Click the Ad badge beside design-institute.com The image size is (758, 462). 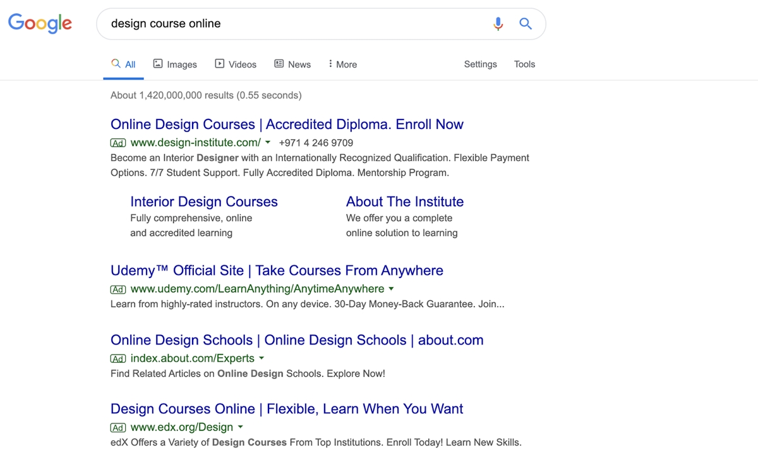pyautogui.click(x=118, y=143)
